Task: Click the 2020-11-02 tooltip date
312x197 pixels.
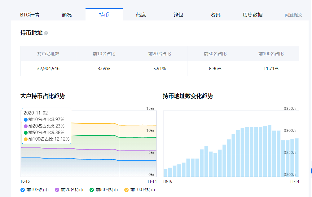Action: 36,113
